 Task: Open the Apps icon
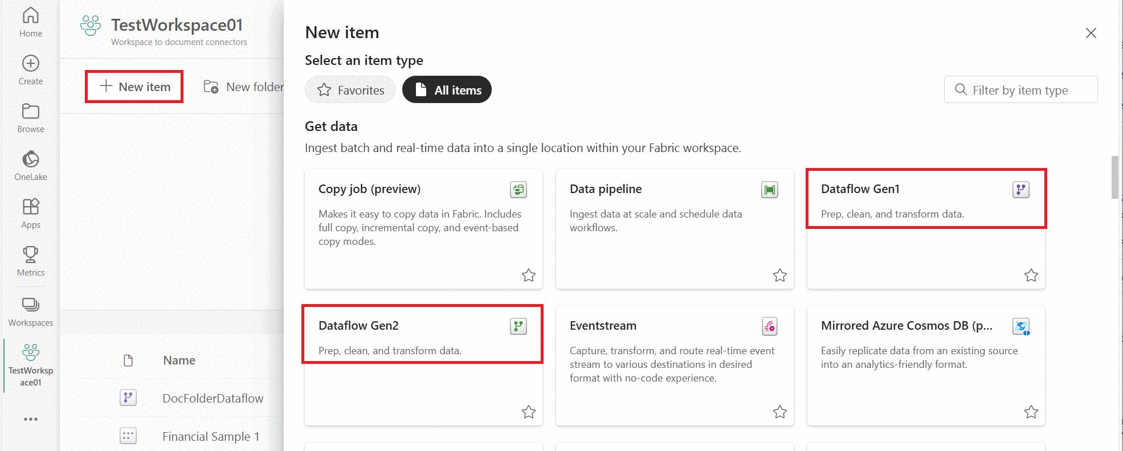tap(31, 207)
